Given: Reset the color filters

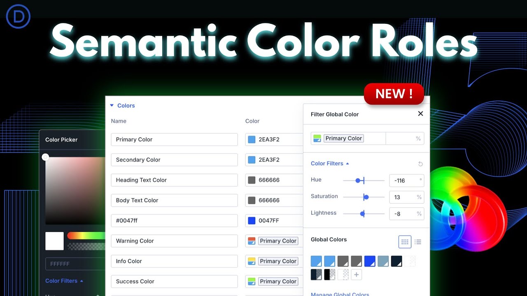Looking at the screenshot, I should [x=420, y=164].
